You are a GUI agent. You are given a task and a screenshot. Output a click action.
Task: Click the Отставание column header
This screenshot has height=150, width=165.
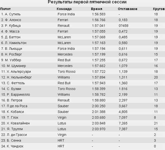click(x=128, y=9)
